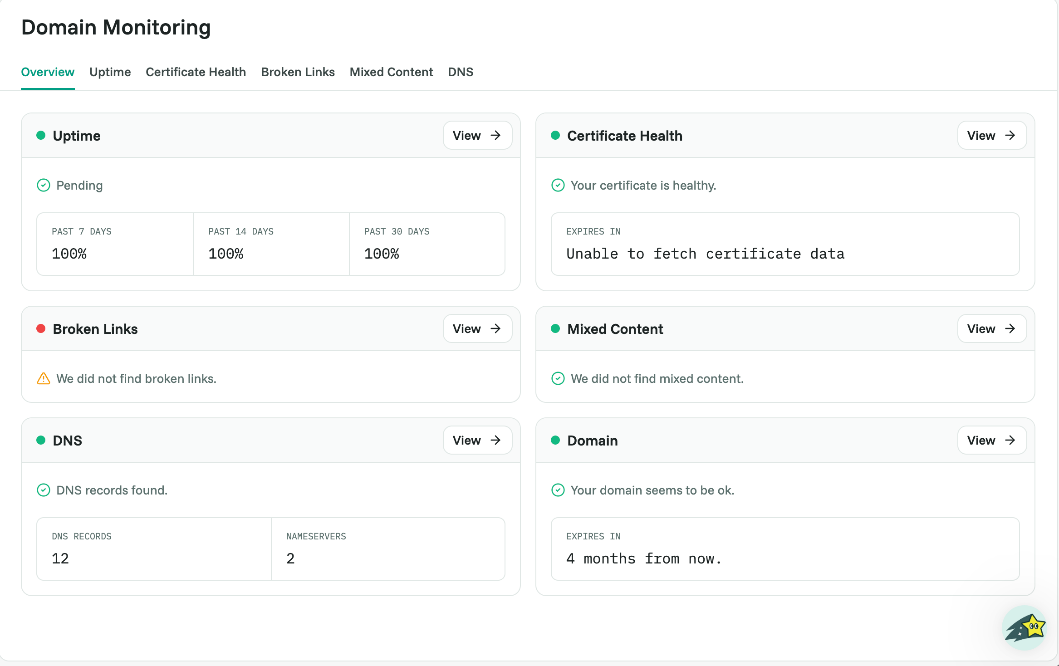Click the DNS records found check icon

[x=43, y=490]
